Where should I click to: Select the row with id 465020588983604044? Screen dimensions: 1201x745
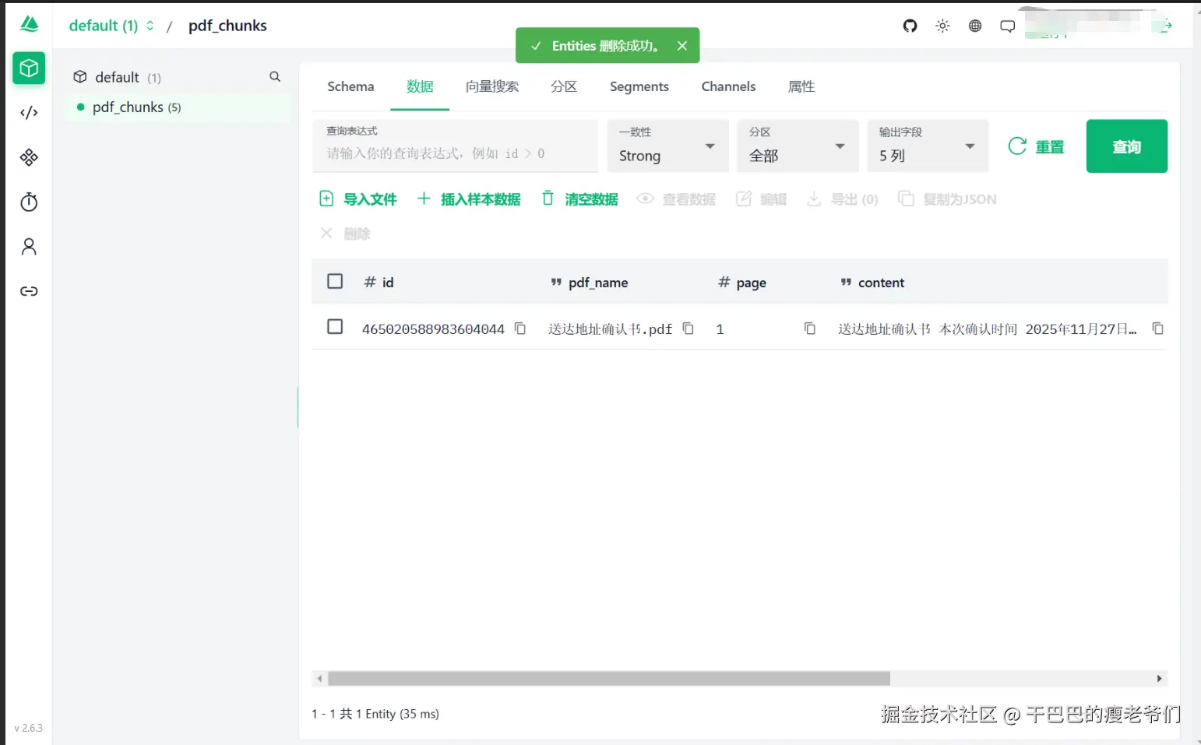335,327
